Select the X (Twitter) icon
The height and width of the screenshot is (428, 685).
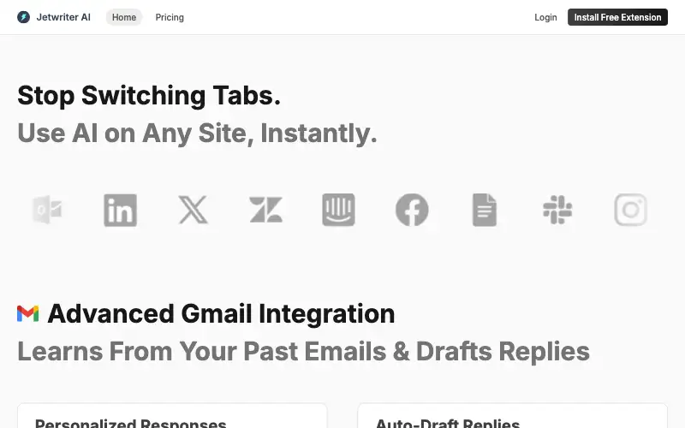[194, 210]
